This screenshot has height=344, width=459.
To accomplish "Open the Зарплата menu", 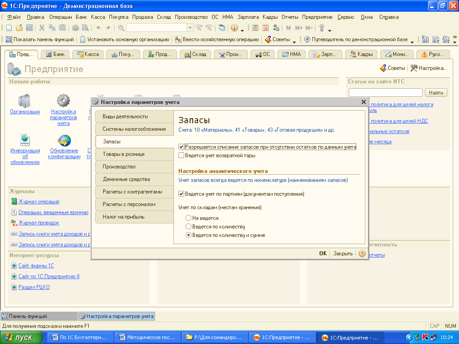I will [x=248, y=17].
